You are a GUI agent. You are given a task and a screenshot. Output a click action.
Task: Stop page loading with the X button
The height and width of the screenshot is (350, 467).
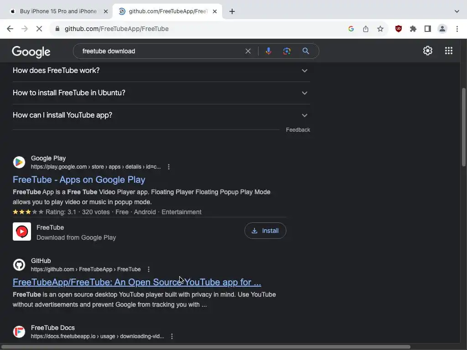tap(39, 29)
